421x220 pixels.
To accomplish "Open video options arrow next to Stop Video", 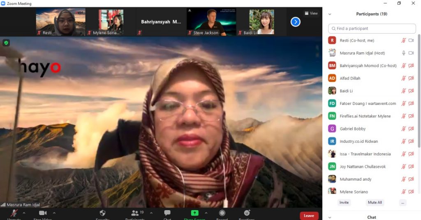I will coord(54,213).
